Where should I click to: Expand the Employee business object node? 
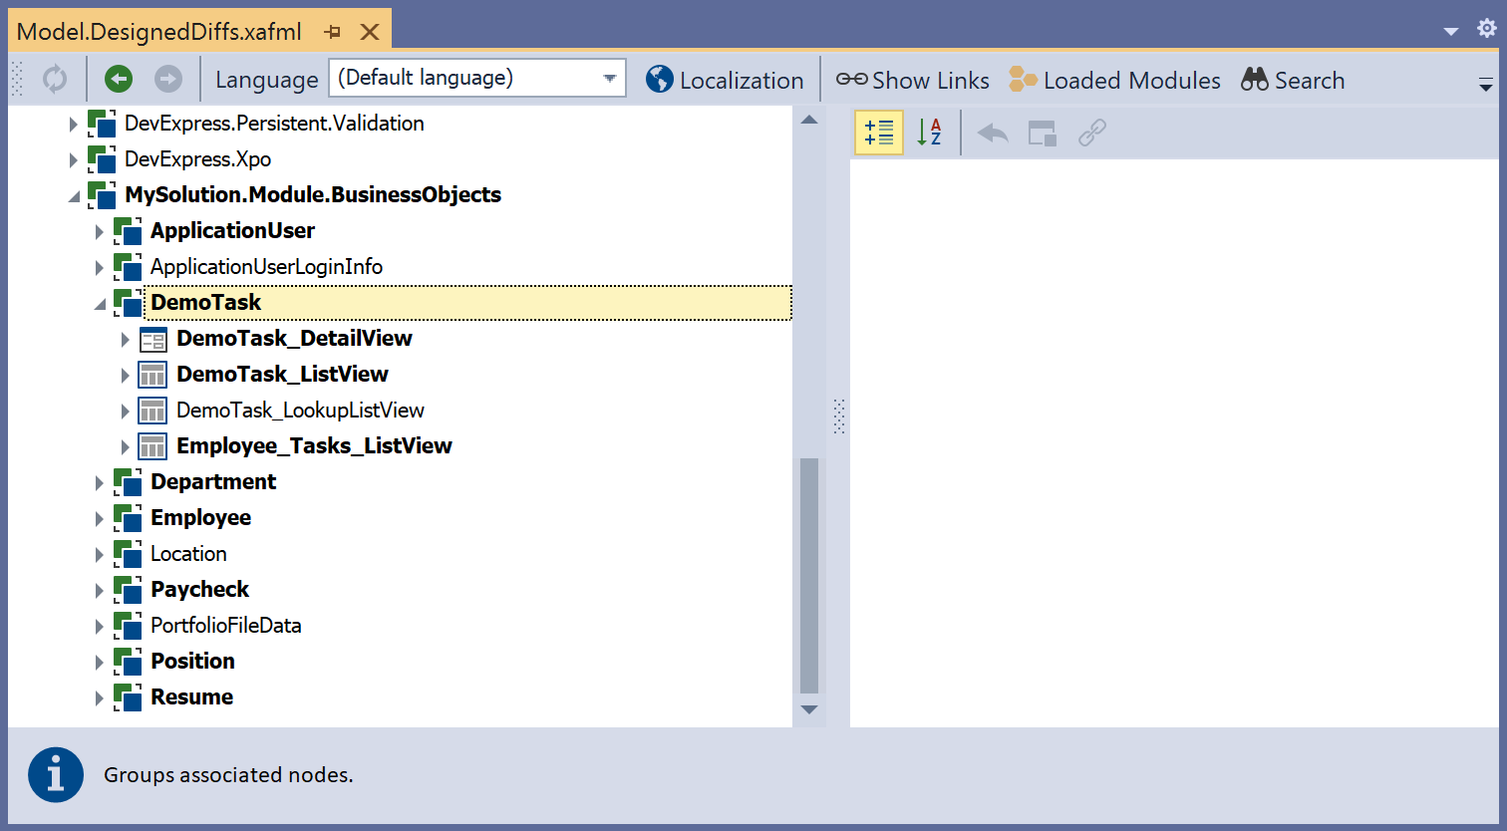coord(100,519)
